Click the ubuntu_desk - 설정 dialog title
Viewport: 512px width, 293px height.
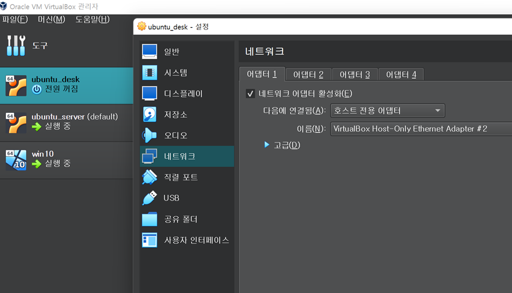(178, 27)
